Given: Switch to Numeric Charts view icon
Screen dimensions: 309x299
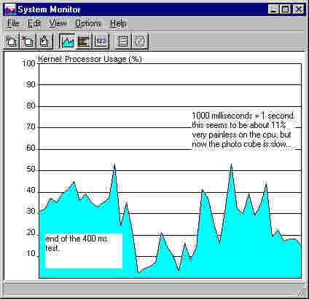Looking at the screenshot, I should pos(101,41).
